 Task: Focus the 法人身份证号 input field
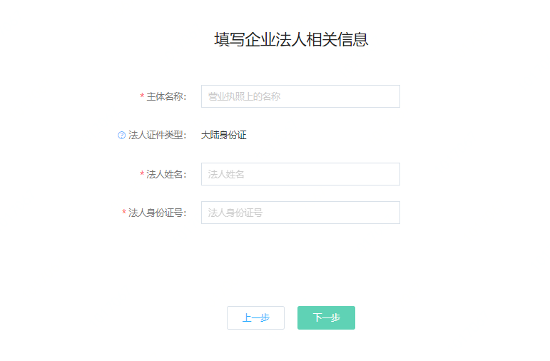point(300,213)
